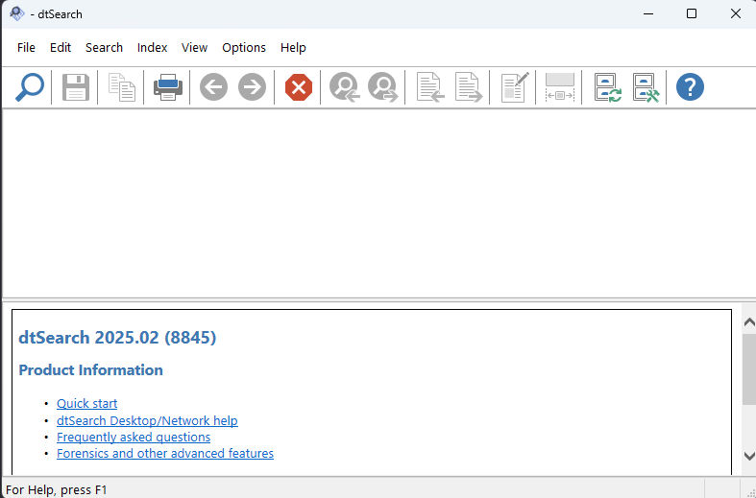756x498 pixels.
Task: Click the Copy documents icon
Action: pyautogui.click(x=121, y=87)
